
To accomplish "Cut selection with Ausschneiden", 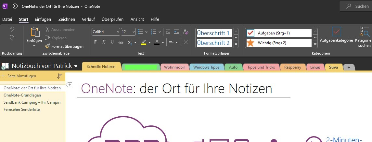I will coord(60,30).
